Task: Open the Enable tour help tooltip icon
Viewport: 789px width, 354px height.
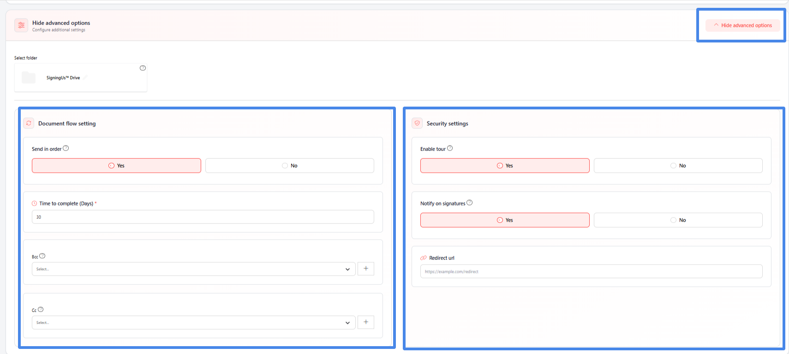Action: [x=450, y=148]
